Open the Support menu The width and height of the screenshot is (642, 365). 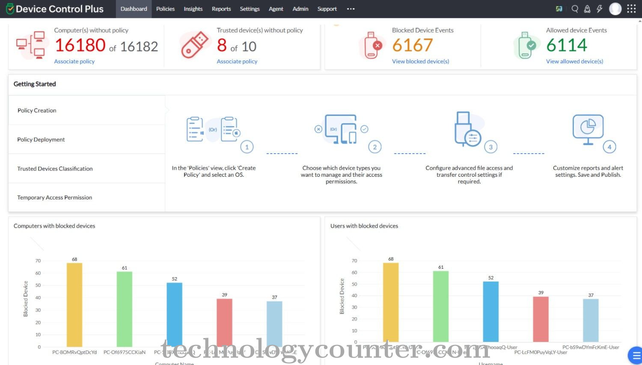[x=327, y=9]
